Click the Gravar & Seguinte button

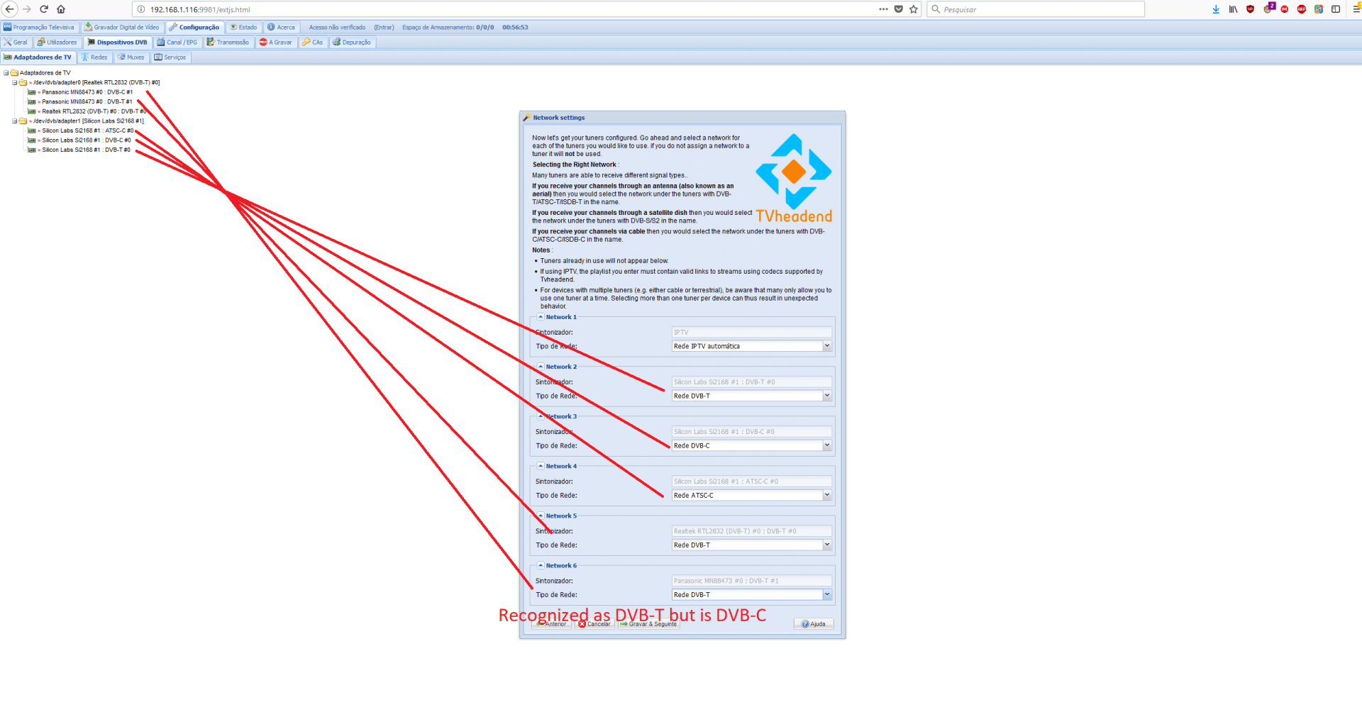click(648, 624)
